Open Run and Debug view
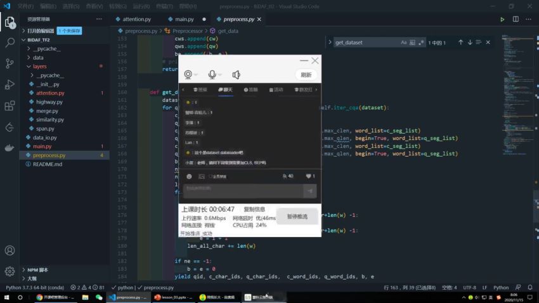Viewport: 539px width, 303px height. click(10, 84)
